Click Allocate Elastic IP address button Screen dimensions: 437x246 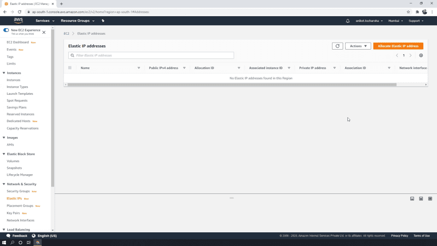coord(398,46)
